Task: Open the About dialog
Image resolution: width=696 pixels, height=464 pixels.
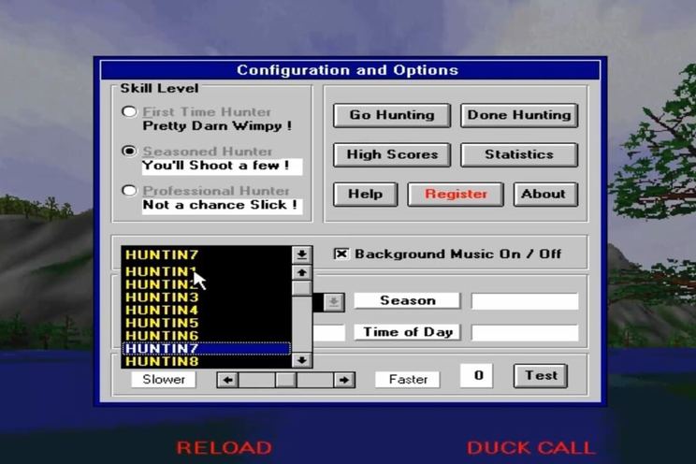Action: click(x=545, y=194)
